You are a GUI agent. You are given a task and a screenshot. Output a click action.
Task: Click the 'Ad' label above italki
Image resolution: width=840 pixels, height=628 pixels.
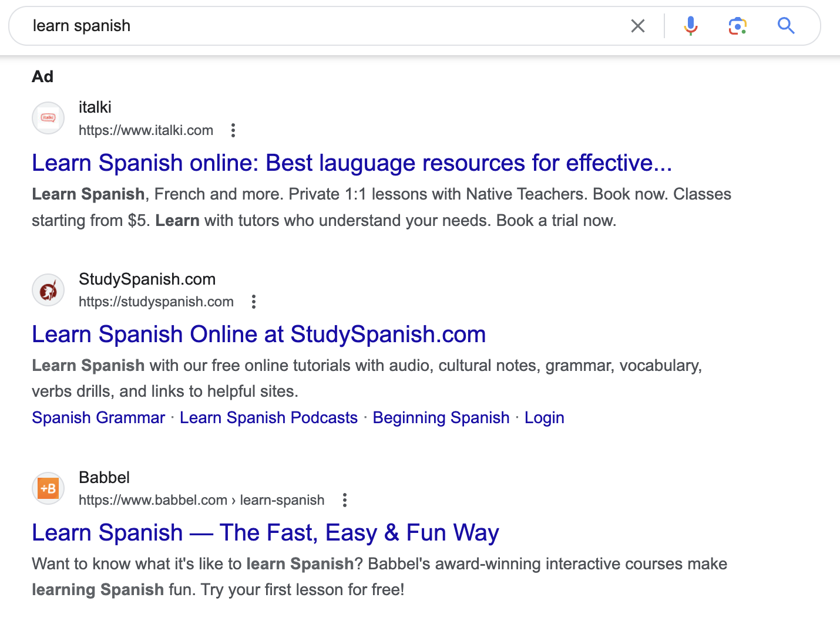point(42,76)
